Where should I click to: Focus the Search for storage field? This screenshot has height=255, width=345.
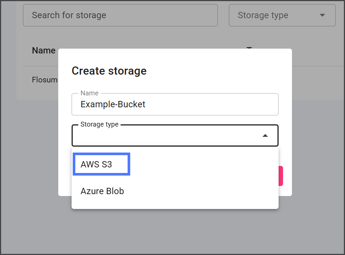pyautogui.click(x=120, y=15)
